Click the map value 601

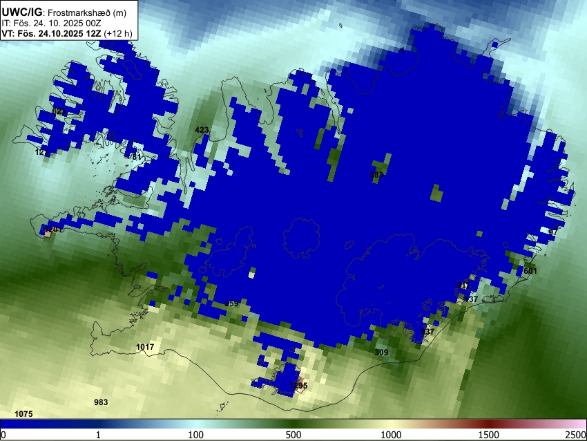pyautogui.click(x=530, y=271)
